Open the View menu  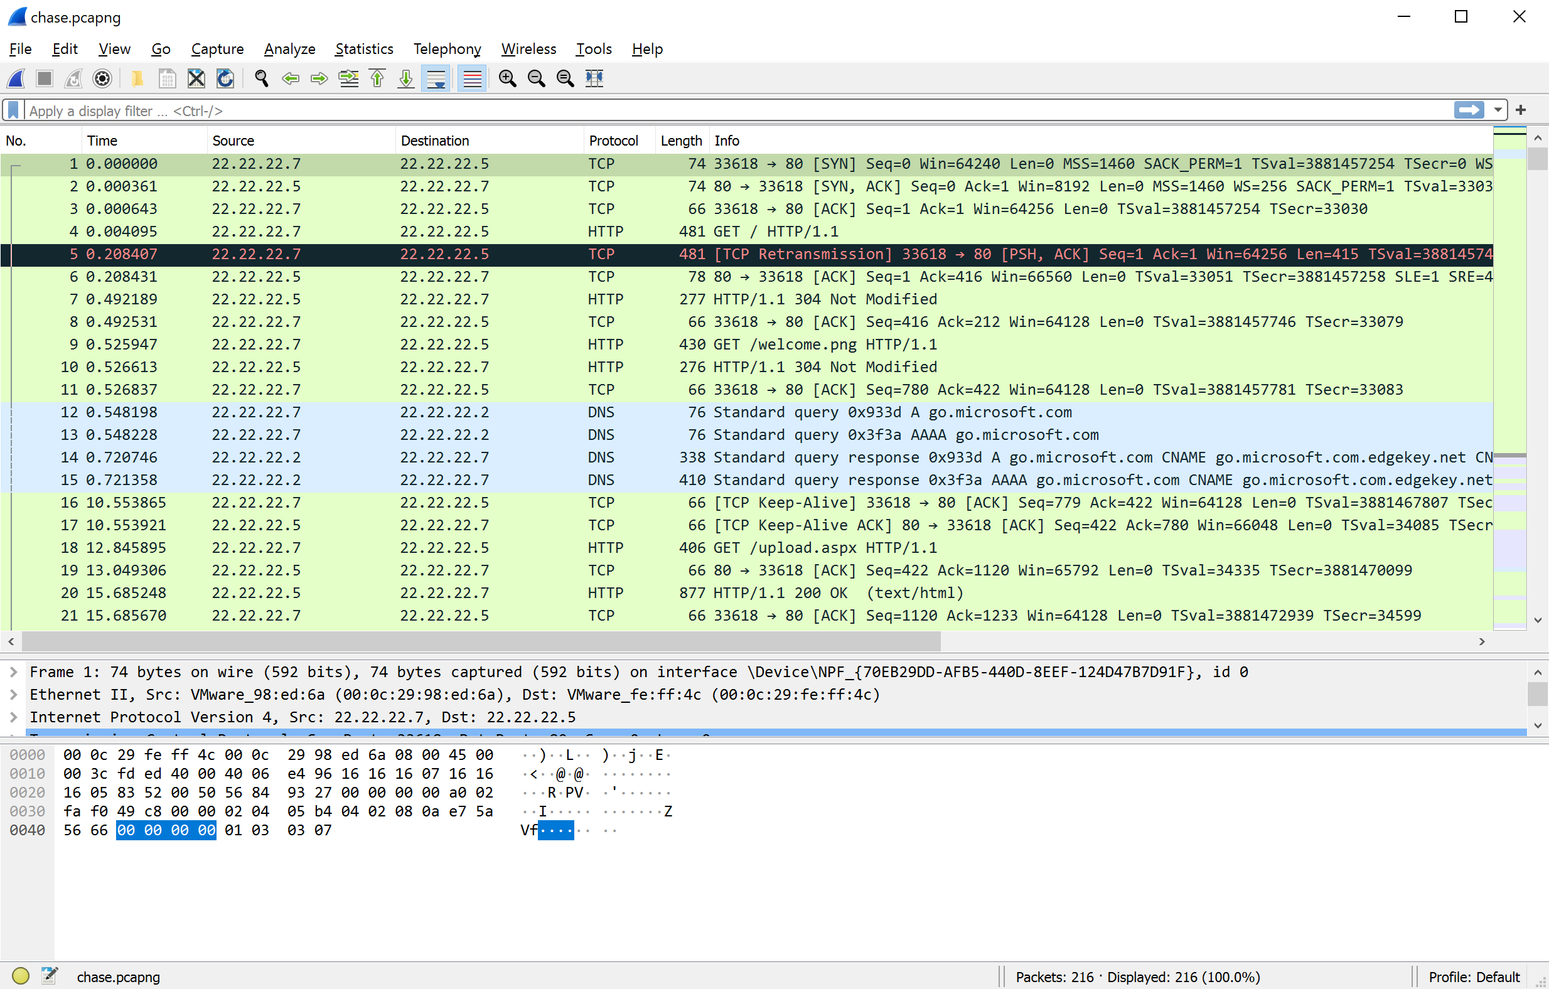point(114,49)
